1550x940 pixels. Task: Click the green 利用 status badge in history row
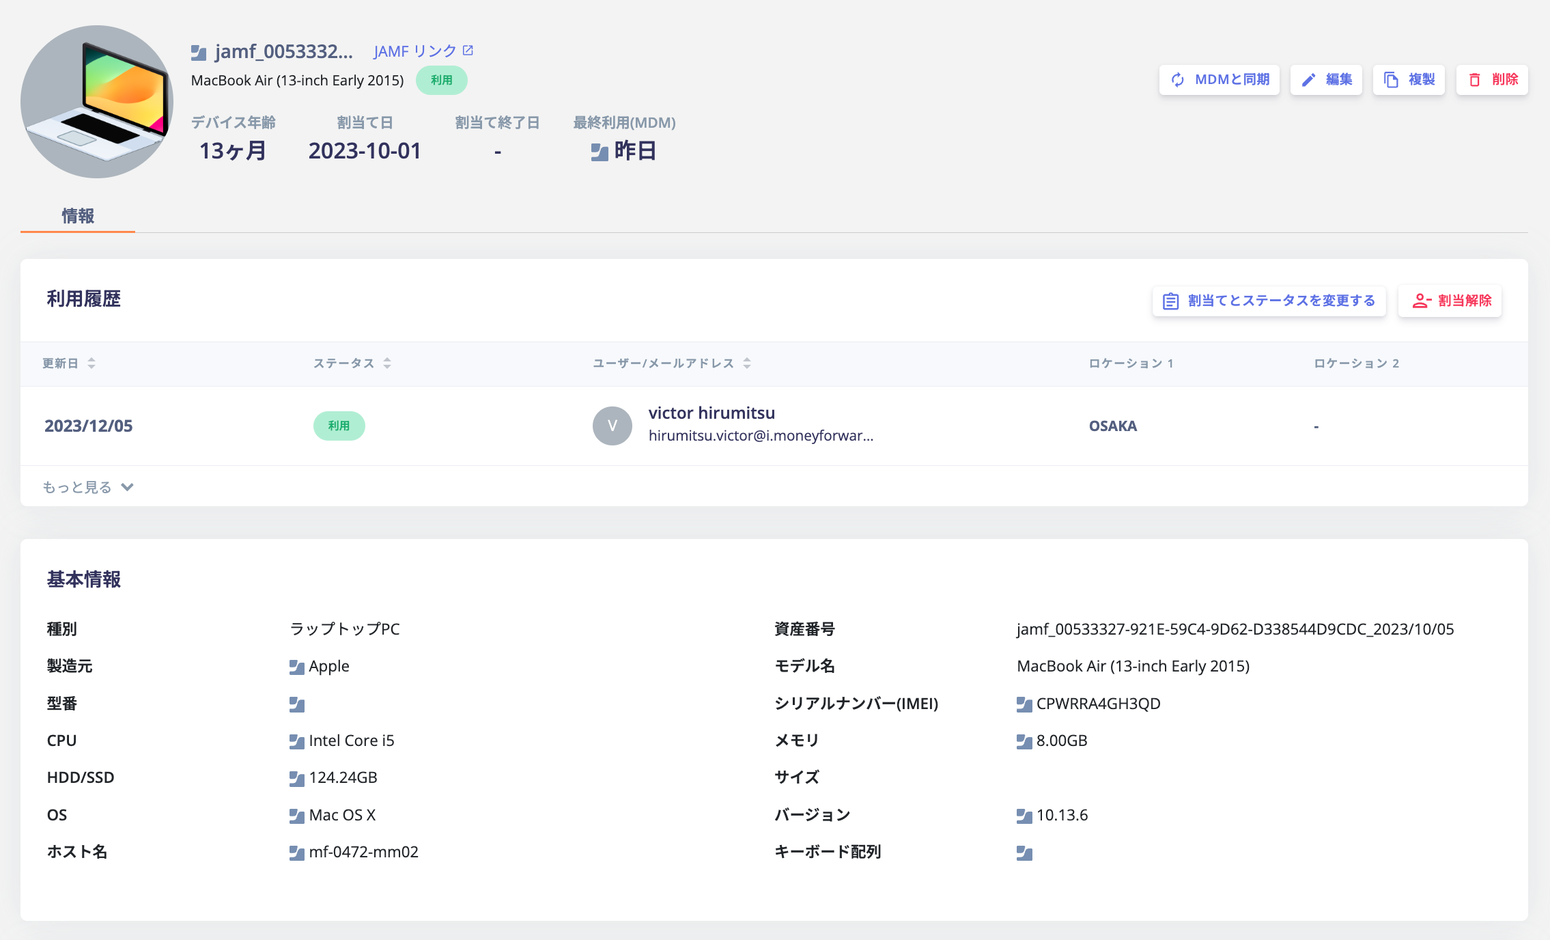click(339, 426)
